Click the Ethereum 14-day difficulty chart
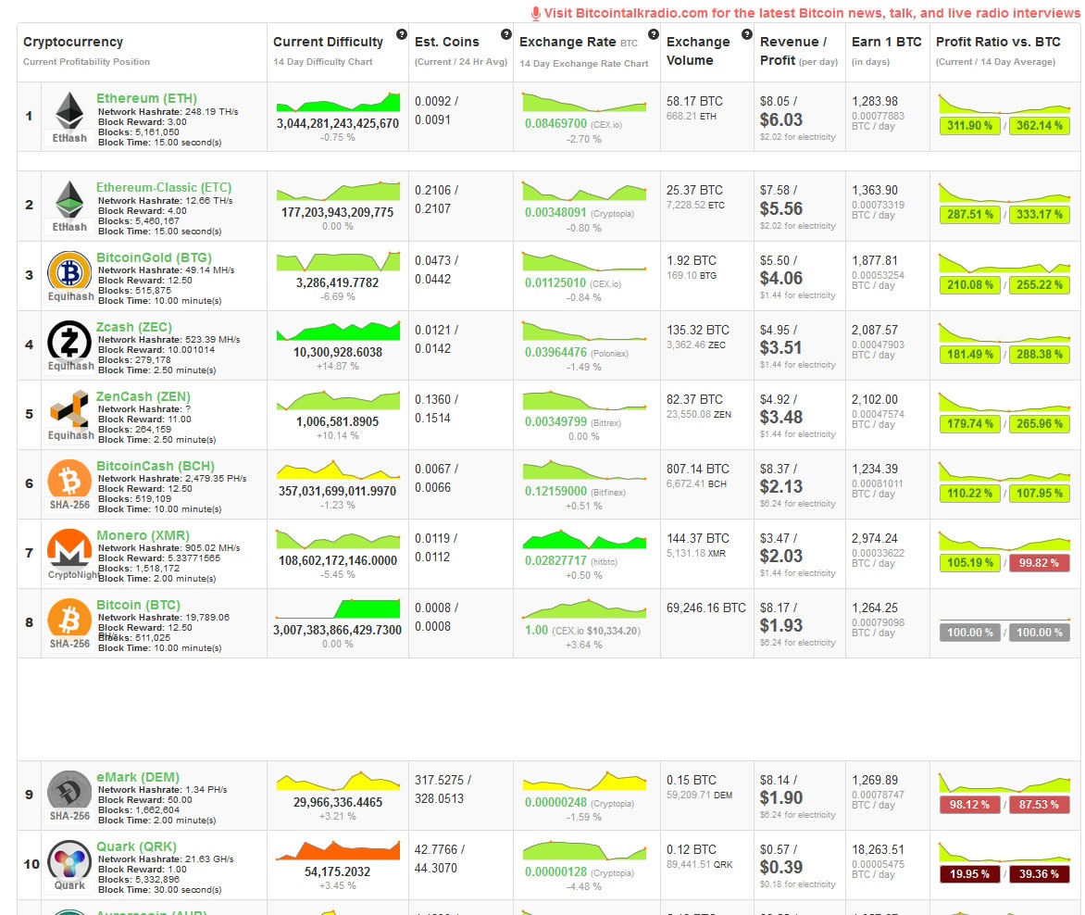Image resolution: width=1085 pixels, height=915 pixels. (x=338, y=102)
